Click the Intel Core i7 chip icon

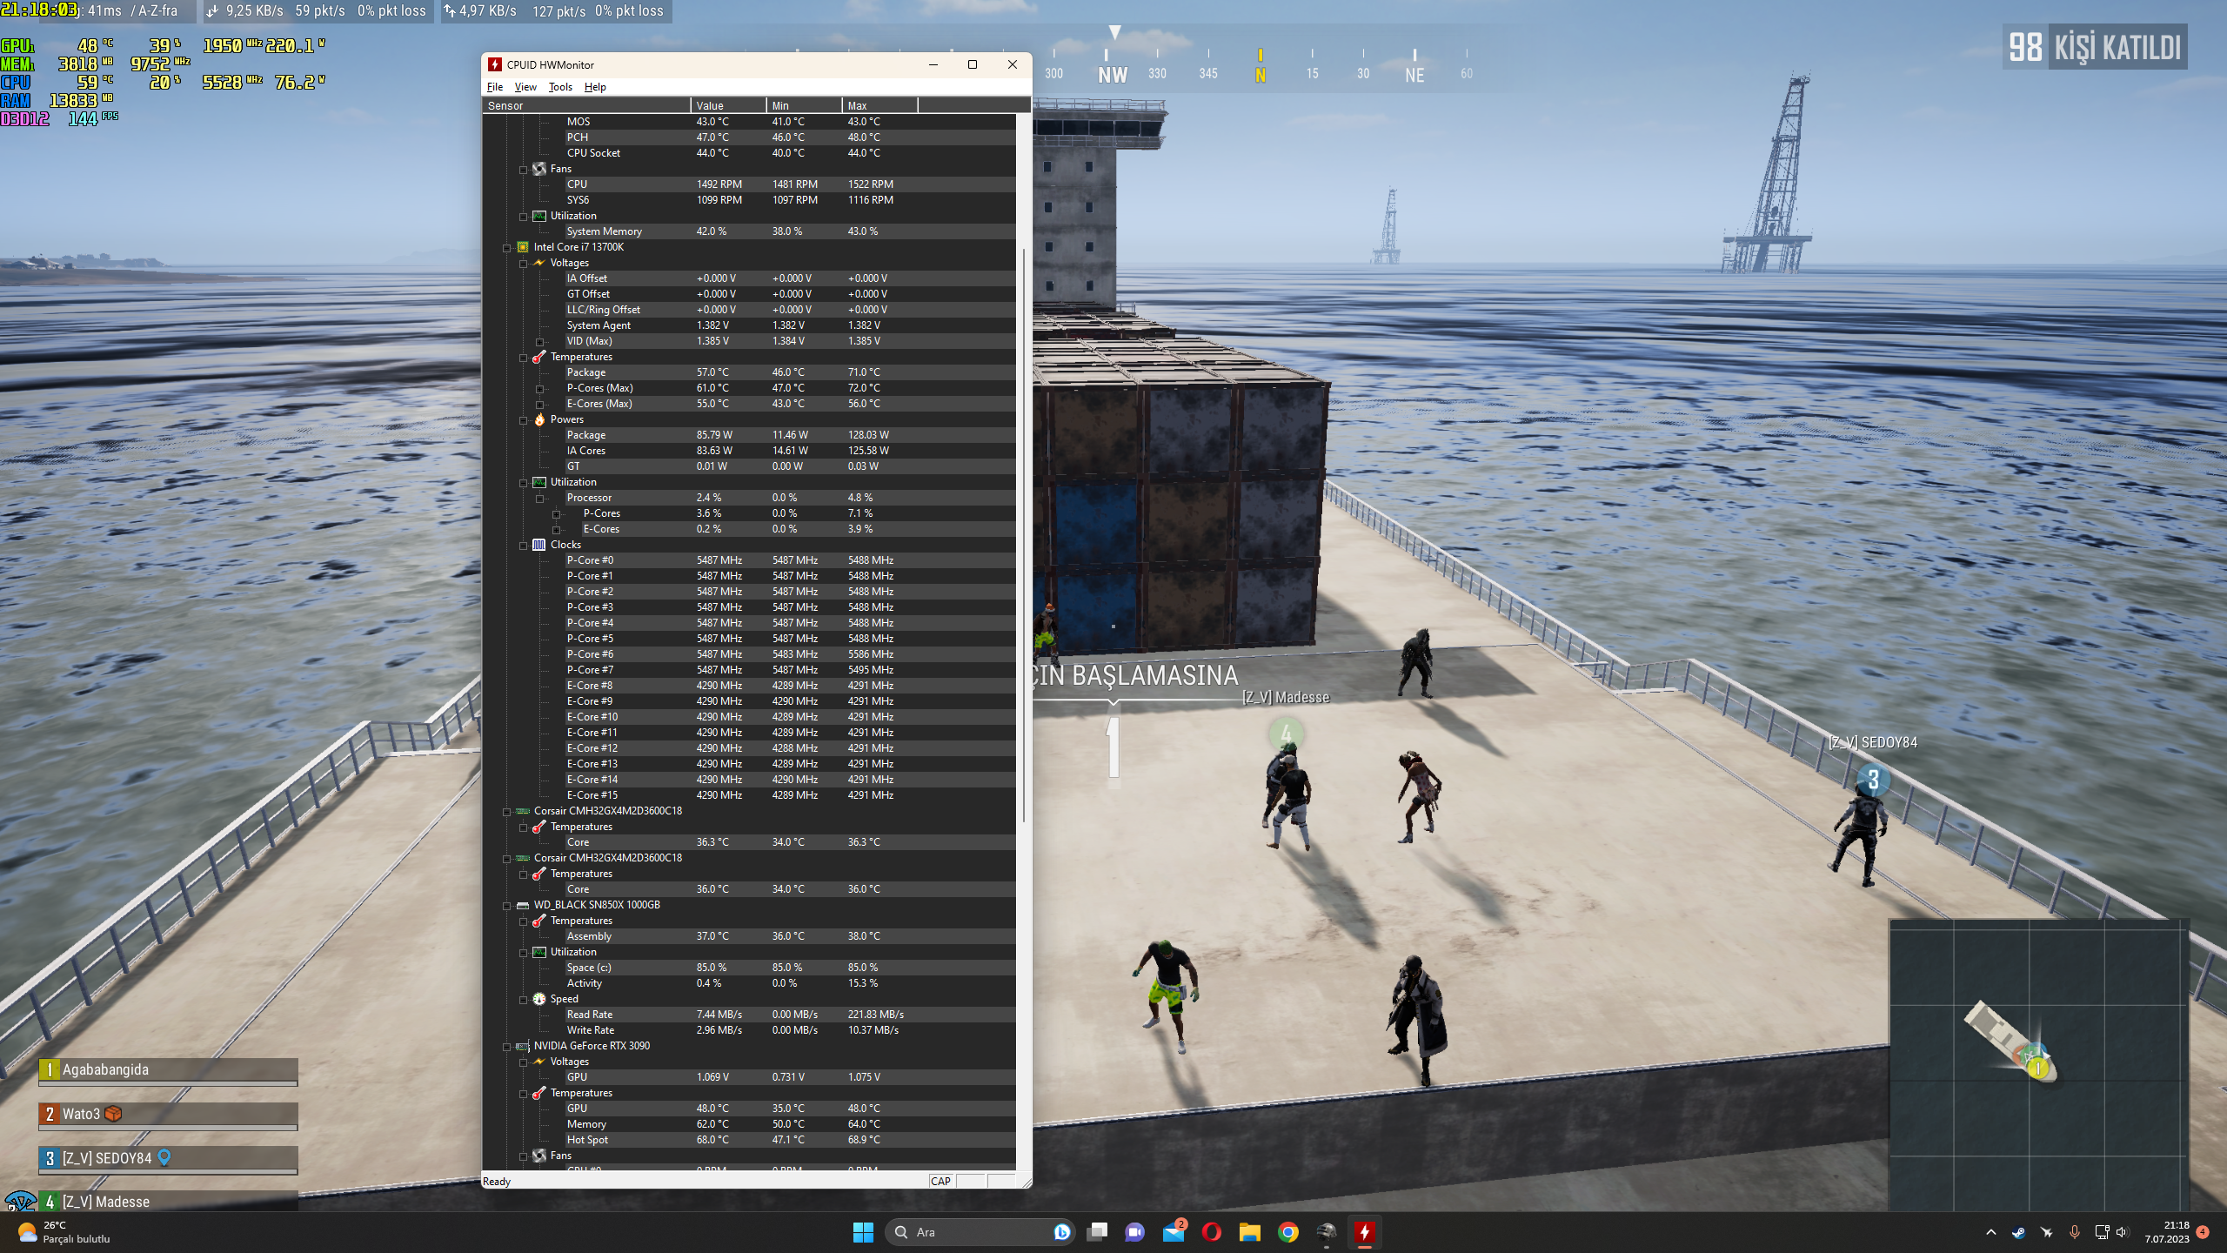[523, 247]
